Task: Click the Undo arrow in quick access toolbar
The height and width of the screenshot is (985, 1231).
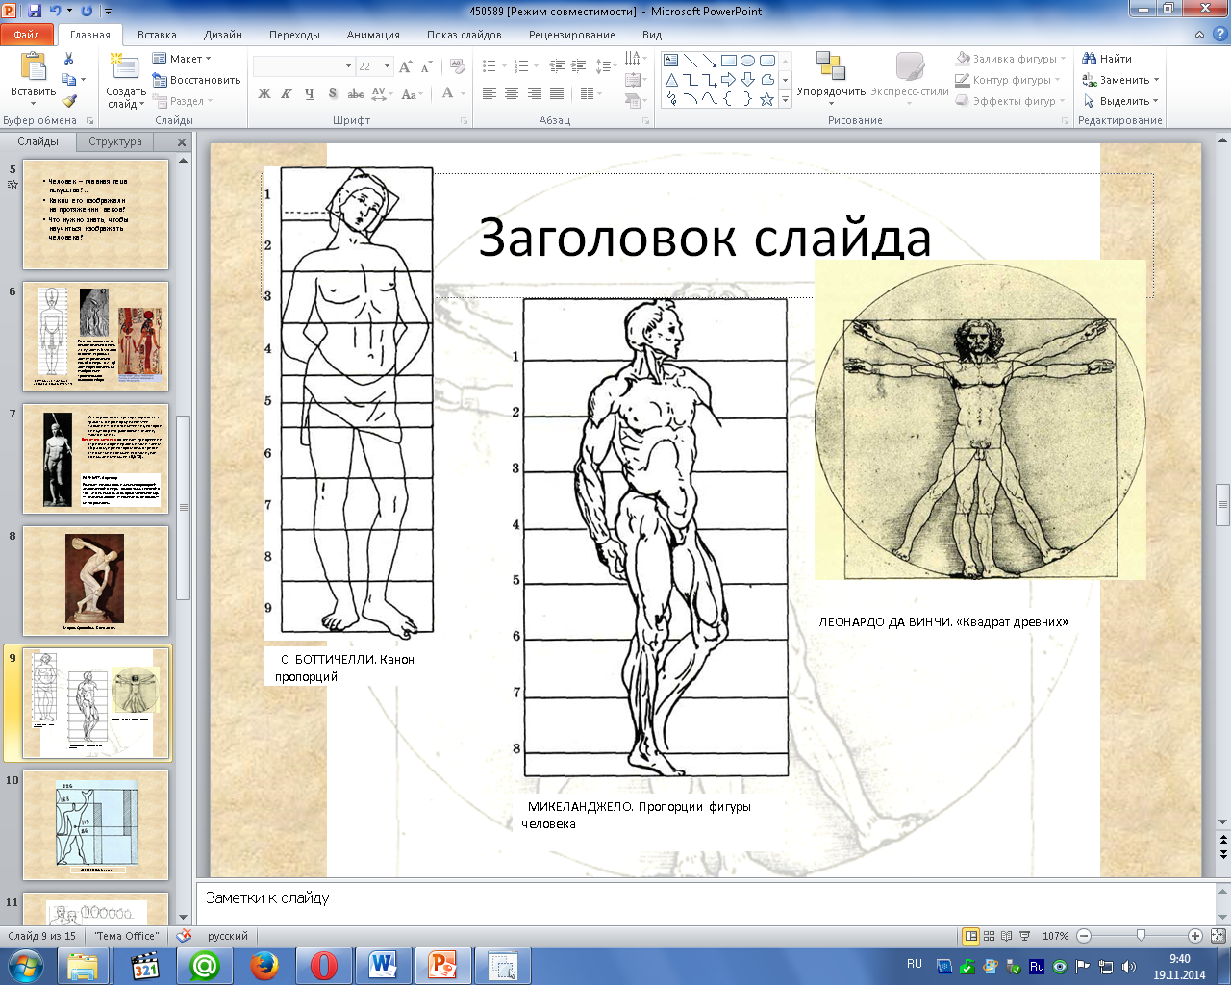Action: [55, 11]
